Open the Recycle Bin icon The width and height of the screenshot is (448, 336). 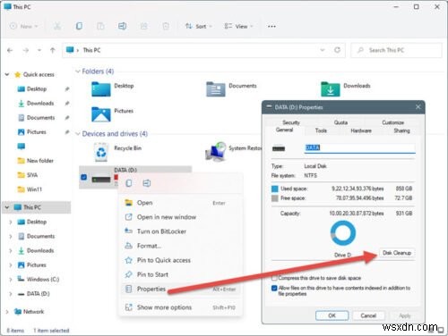click(101, 152)
